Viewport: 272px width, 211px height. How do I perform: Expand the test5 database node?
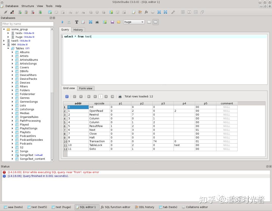[x=4, y=41]
